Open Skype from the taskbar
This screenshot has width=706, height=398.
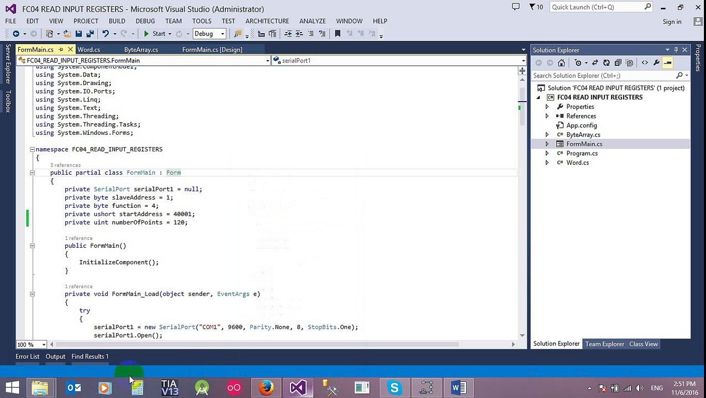(394, 387)
